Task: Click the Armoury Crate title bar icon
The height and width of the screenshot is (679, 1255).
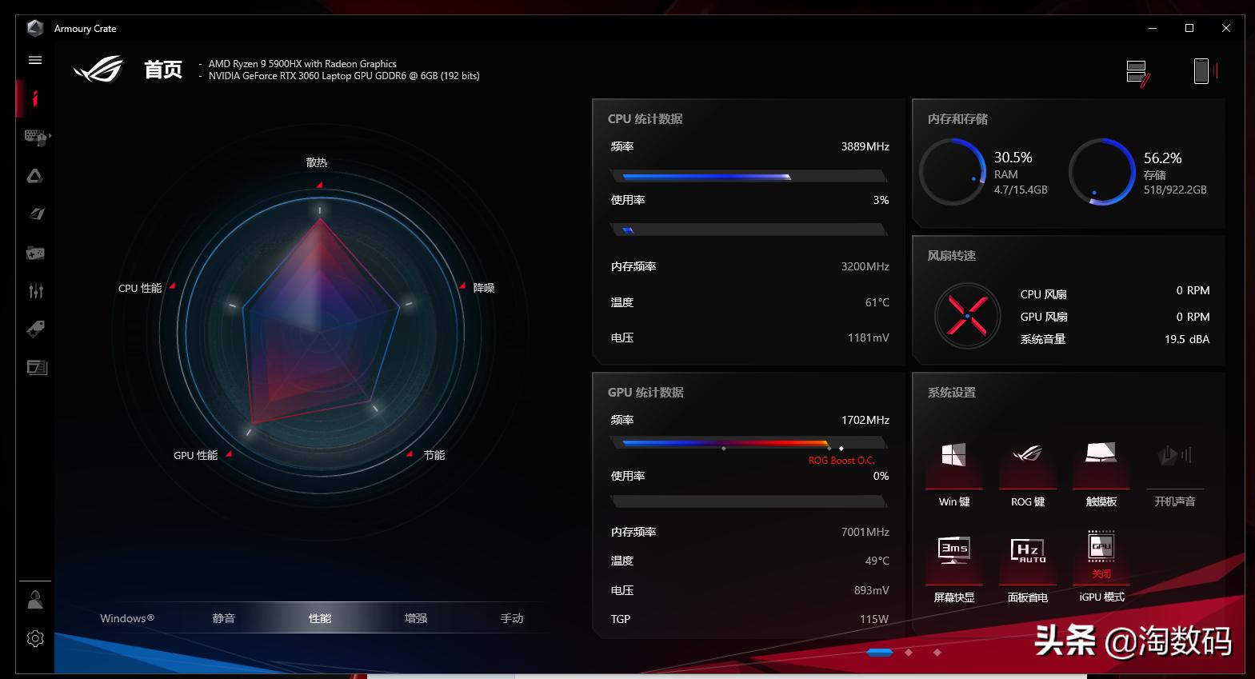Action: coord(35,28)
